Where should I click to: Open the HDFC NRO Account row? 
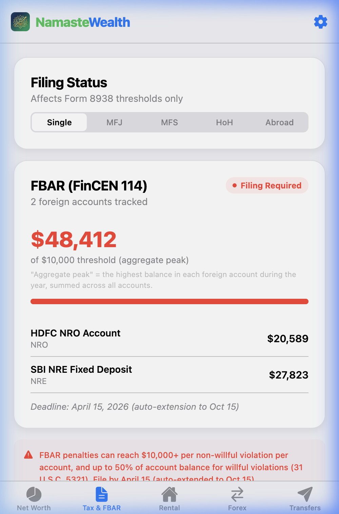169,338
